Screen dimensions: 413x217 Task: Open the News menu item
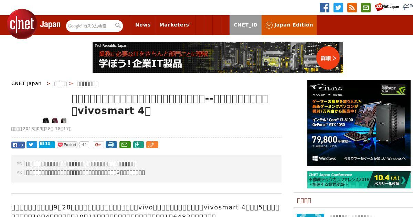point(143,25)
